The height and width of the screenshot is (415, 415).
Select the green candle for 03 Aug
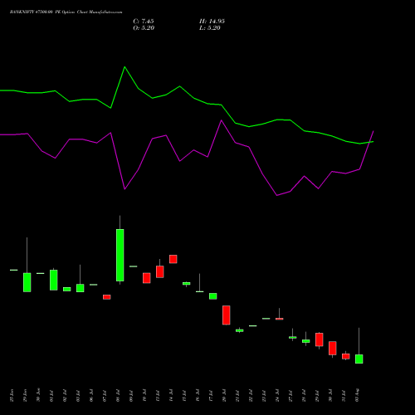tap(359, 359)
